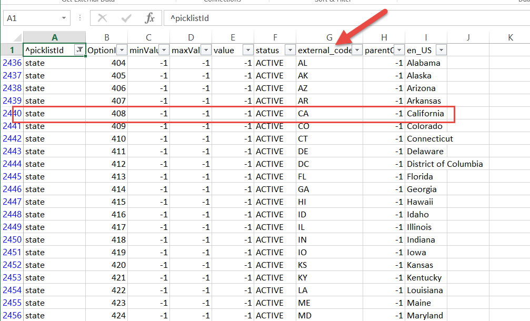
Task: Click the cell containing Alaska
Action: (426, 75)
